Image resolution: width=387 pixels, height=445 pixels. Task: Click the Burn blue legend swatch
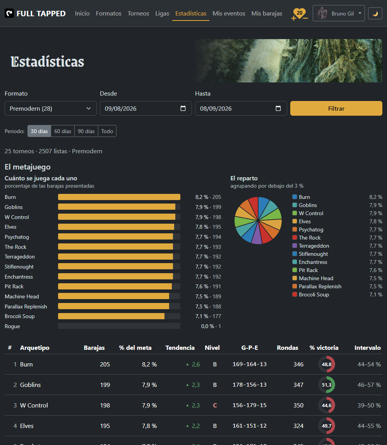point(295,197)
